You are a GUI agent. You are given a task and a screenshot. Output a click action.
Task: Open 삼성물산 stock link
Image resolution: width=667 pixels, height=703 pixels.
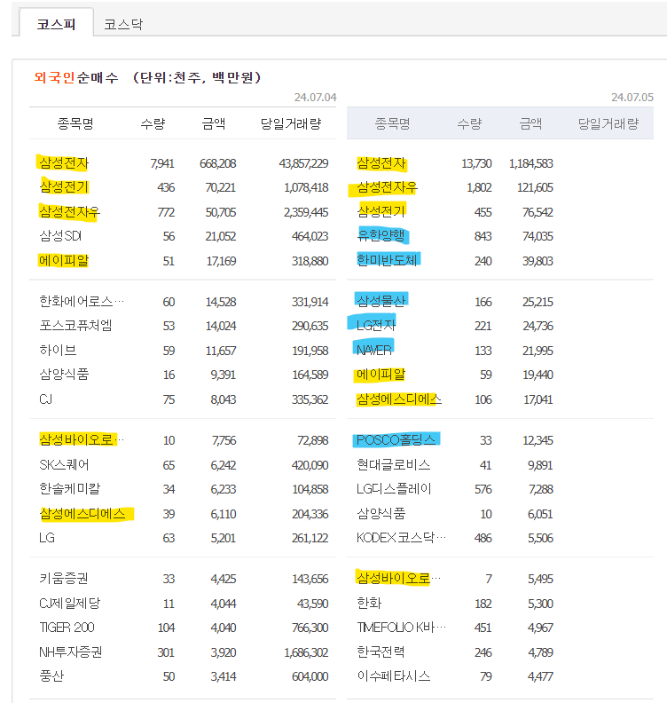[x=381, y=301]
